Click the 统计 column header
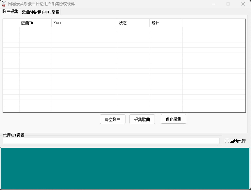The width and height of the screenshot is (251, 190). coord(166,23)
